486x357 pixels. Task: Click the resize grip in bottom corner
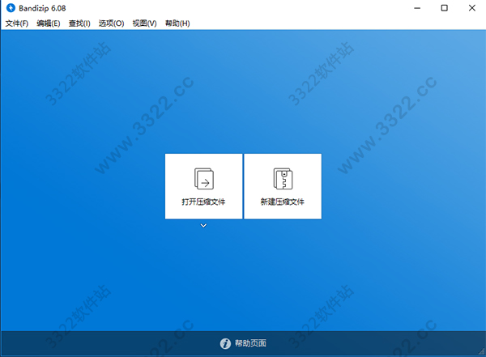481,351
